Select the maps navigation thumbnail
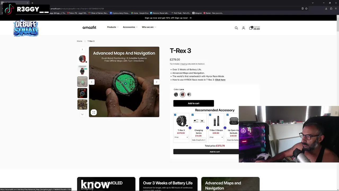 (82, 82)
